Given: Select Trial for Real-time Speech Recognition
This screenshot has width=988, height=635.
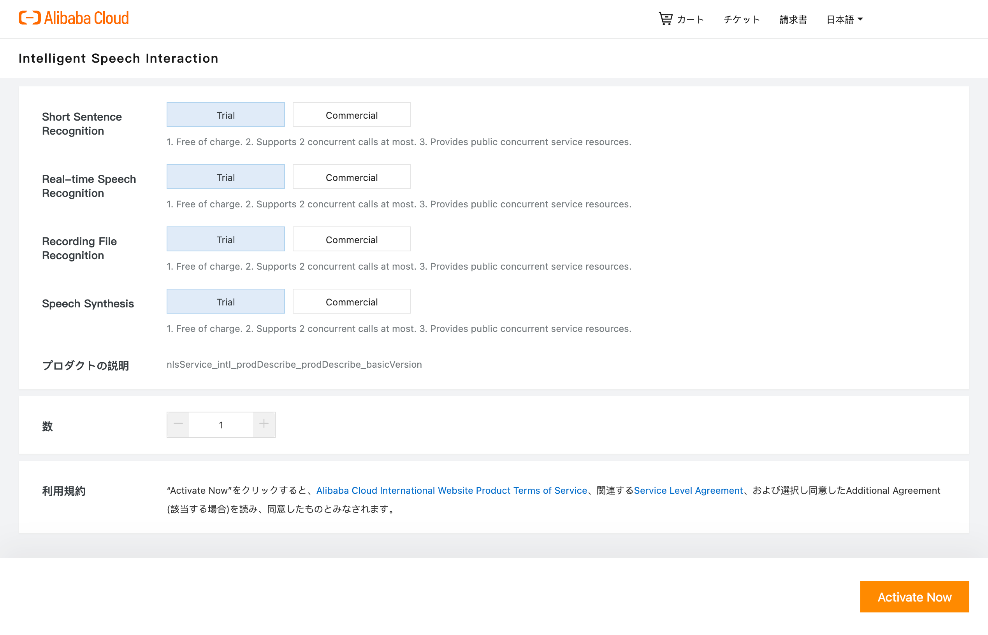Looking at the screenshot, I should 226,177.
